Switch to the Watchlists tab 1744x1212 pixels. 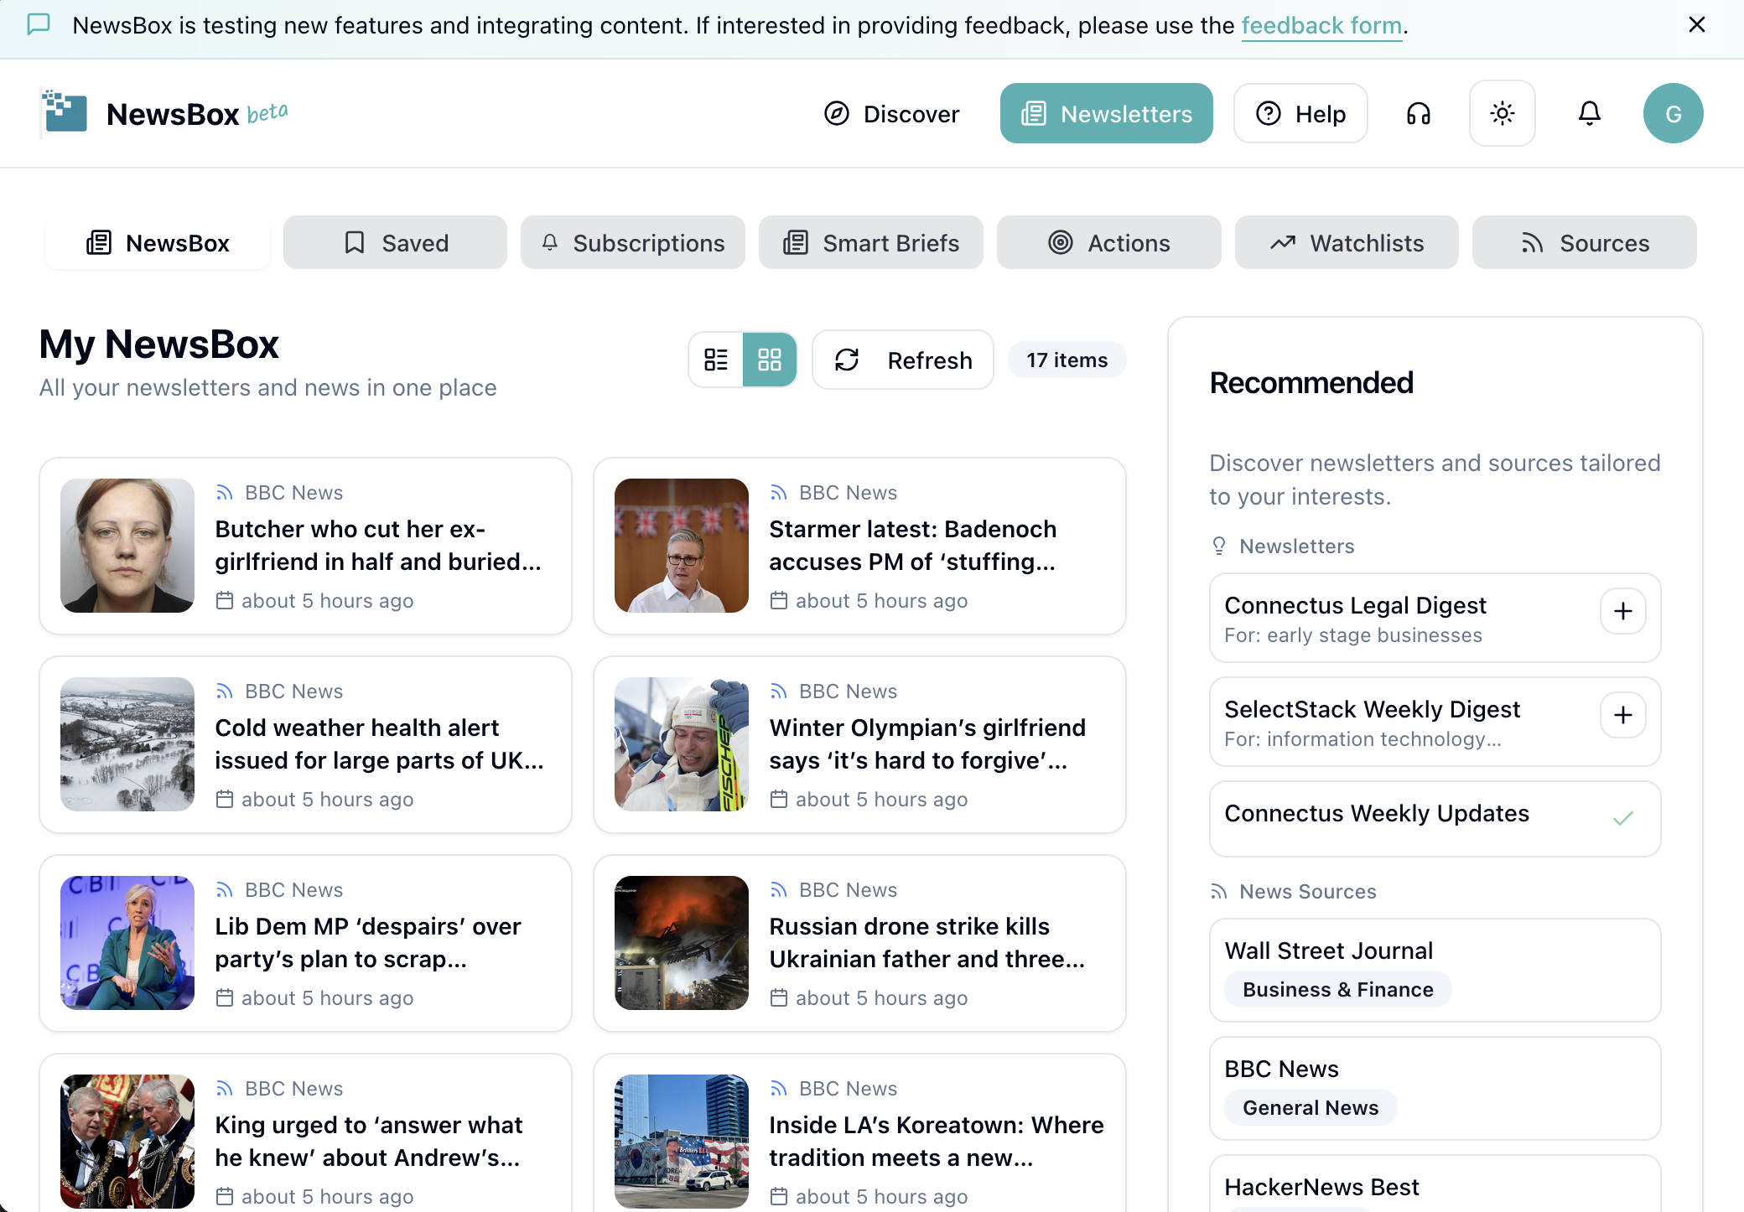click(1347, 243)
